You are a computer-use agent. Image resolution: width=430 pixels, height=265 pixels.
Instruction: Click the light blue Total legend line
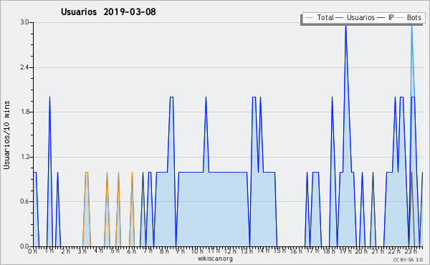tap(309, 17)
